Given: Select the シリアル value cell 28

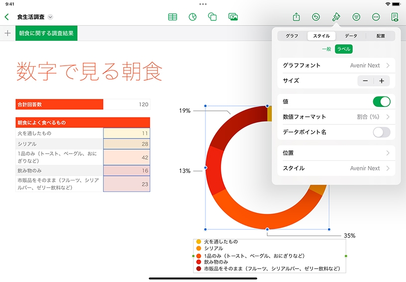Looking at the screenshot, I should click(x=126, y=144).
